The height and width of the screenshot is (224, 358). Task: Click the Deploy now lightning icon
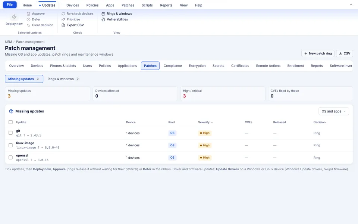click(14, 17)
